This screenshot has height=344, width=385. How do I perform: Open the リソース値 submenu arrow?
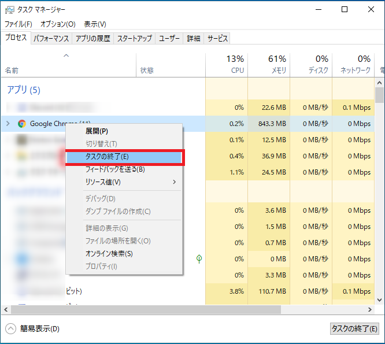(174, 182)
